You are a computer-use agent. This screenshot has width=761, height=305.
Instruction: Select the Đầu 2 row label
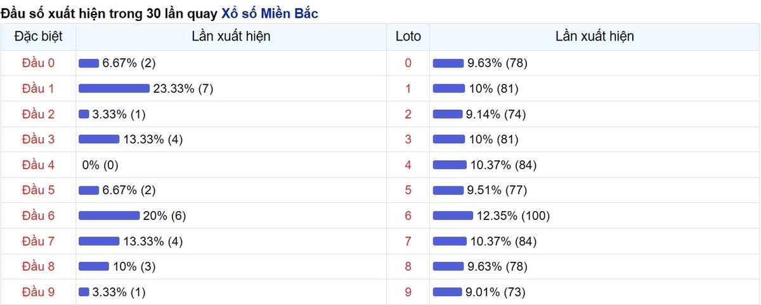(x=38, y=114)
